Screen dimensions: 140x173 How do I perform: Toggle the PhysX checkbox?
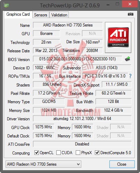click(x=78, y=153)
